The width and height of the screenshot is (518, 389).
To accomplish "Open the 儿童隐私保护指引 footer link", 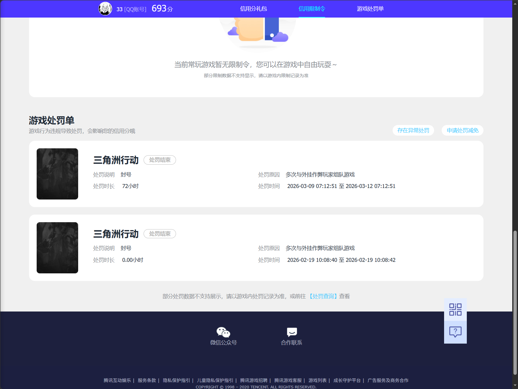I will (215, 380).
